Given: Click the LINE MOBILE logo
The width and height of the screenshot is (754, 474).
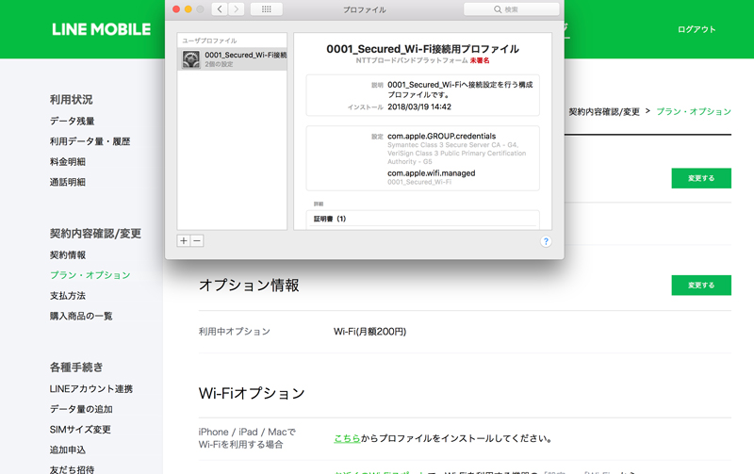Looking at the screenshot, I should 102,29.
